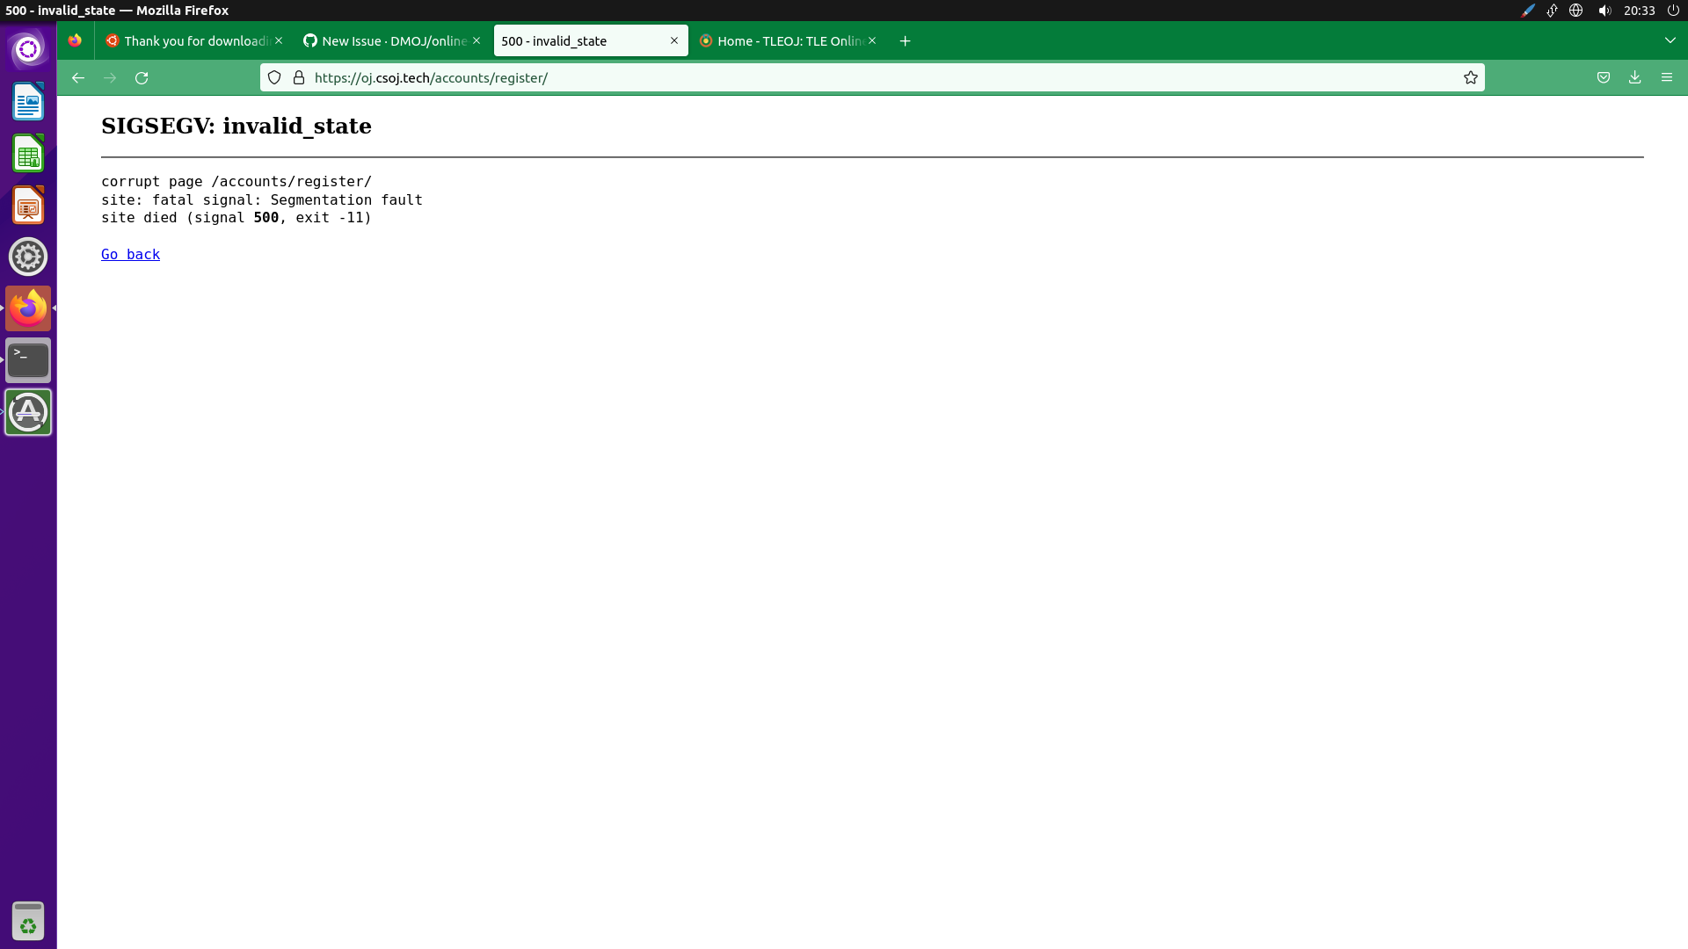Open the Downloads panel in Firefox

tap(1635, 77)
